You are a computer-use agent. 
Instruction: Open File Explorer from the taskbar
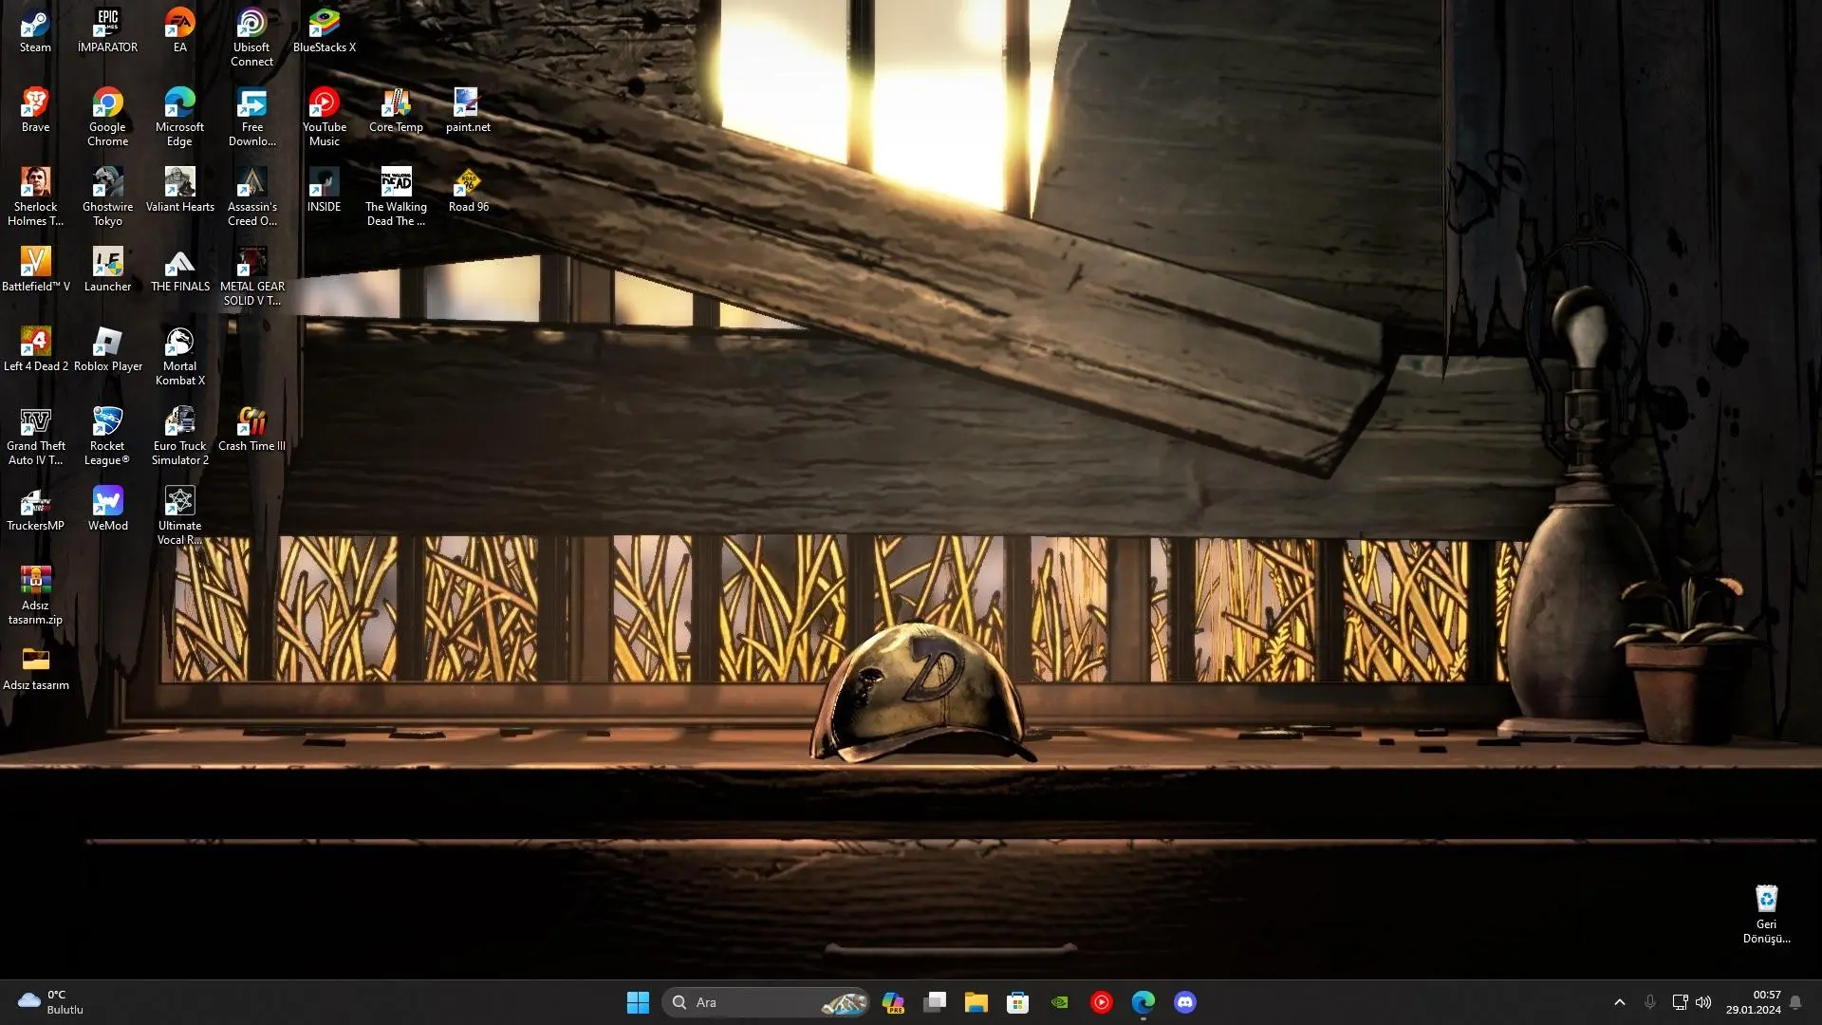(x=976, y=1002)
